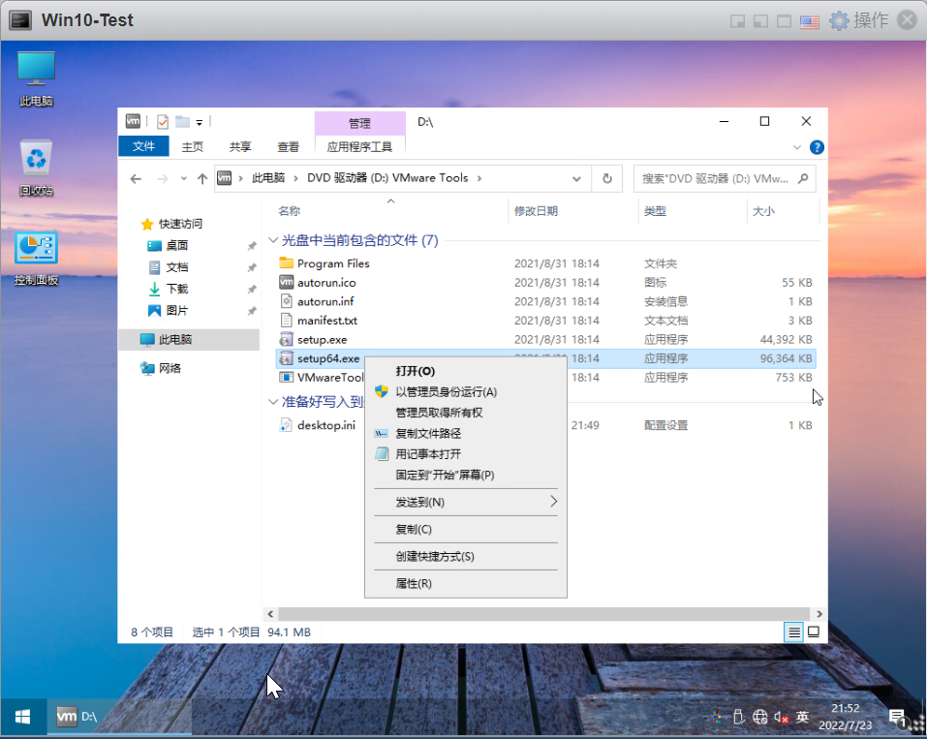Image resolution: width=927 pixels, height=739 pixels.
Task: Click the blue Help question mark icon
Action: pos(817,147)
